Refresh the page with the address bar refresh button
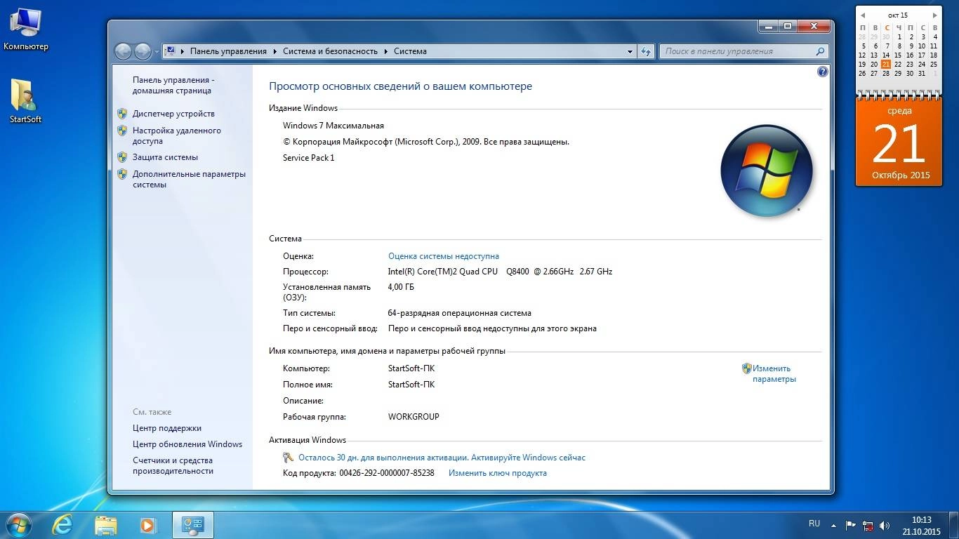The height and width of the screenshot is (539, 959). tap(646, 51)
